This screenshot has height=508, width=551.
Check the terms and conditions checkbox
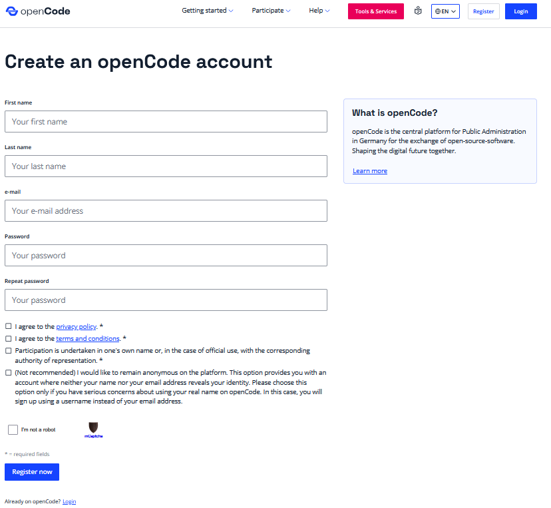8,338
